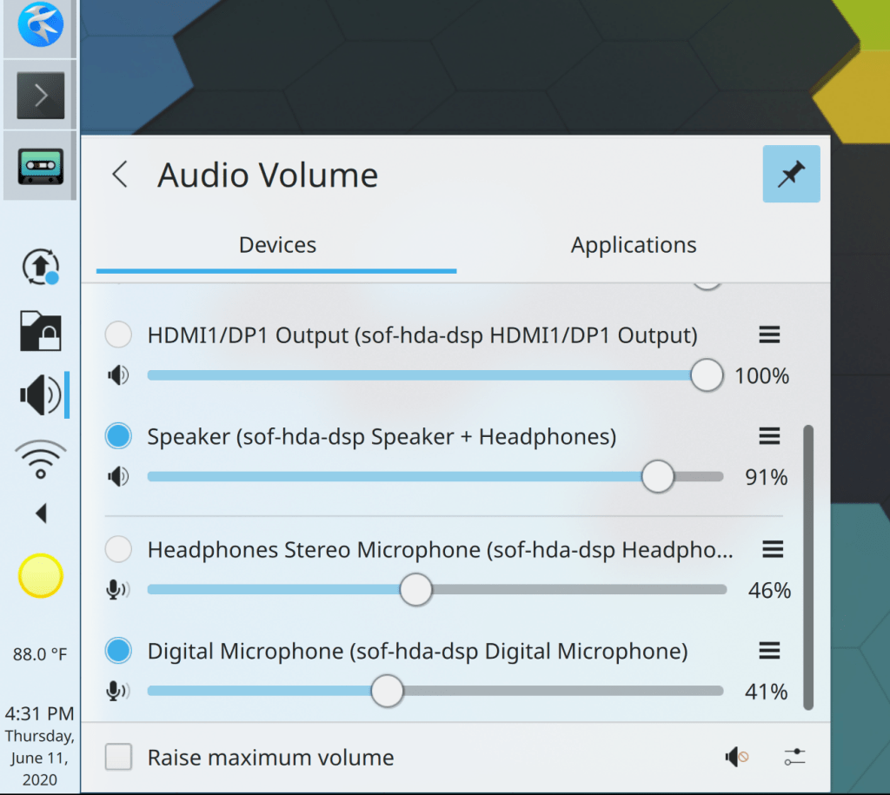Select HDMI1/DP1 Output as default device
The height and width of the screenshot is (795, 890).
click(x=117, y=335)
